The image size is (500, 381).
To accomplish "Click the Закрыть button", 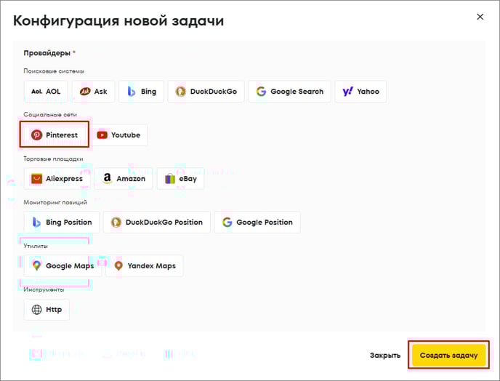I will tap(385, 355).
